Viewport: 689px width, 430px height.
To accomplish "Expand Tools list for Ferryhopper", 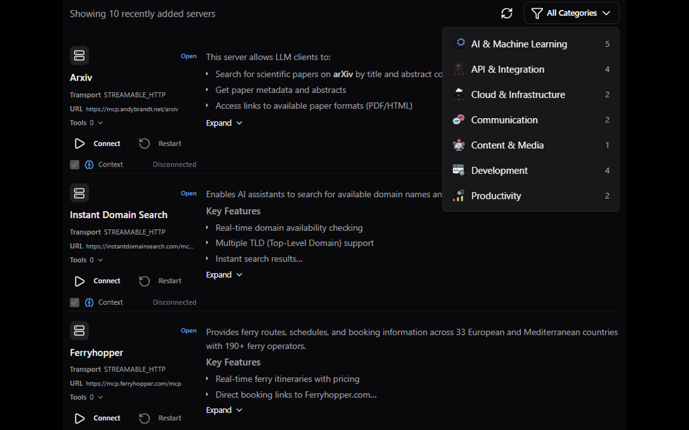I will tap(87, 397).
